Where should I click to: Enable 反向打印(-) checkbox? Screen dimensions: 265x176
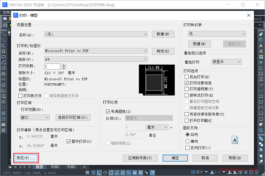pyautogui.click(x=187, y=148)
